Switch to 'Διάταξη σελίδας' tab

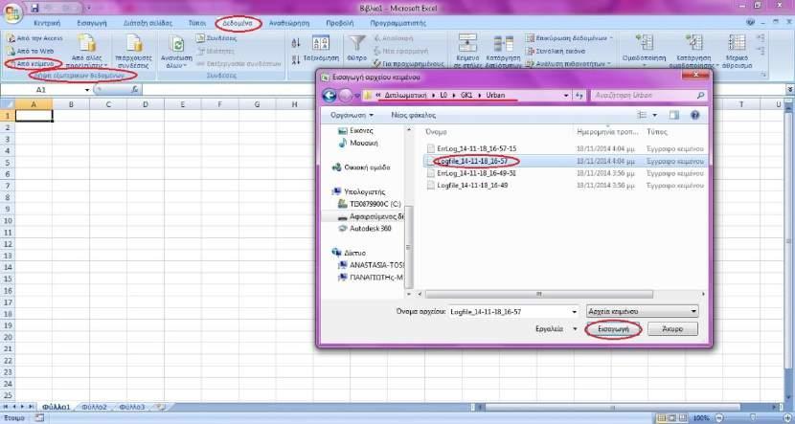148,23
